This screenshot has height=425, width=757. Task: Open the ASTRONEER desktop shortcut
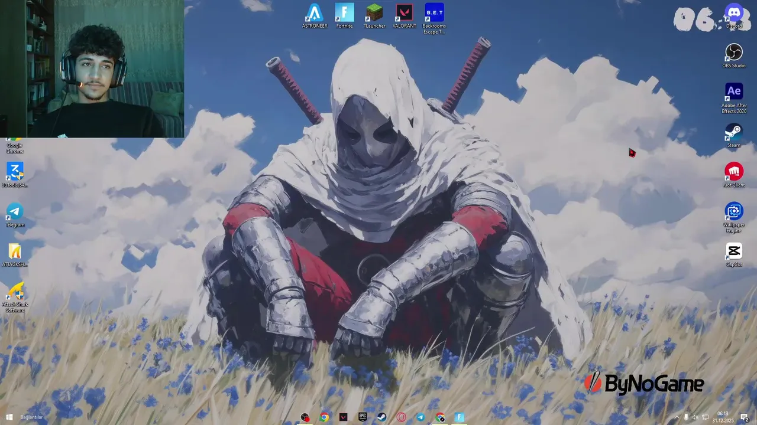click(x=315, y=16)
